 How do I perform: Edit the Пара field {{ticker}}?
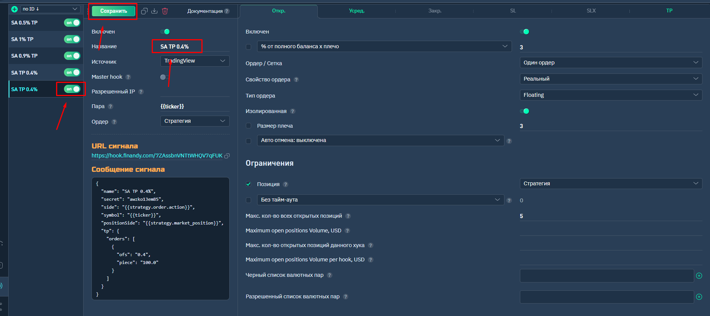[x=195, y=106]
